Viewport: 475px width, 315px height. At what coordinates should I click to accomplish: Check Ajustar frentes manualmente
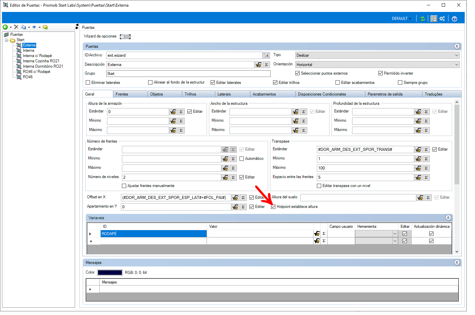124,186
